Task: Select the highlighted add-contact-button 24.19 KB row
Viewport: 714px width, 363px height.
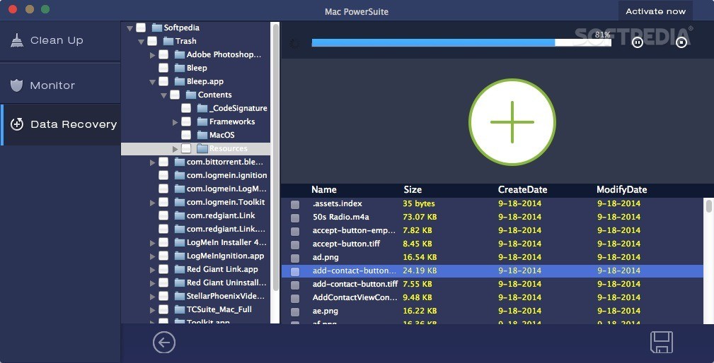Action: coord(493,270)
